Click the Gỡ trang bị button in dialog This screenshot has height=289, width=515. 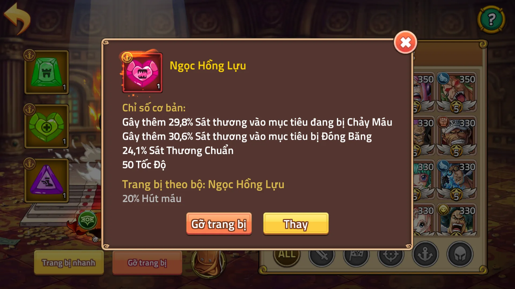click(x=219, y=224)
